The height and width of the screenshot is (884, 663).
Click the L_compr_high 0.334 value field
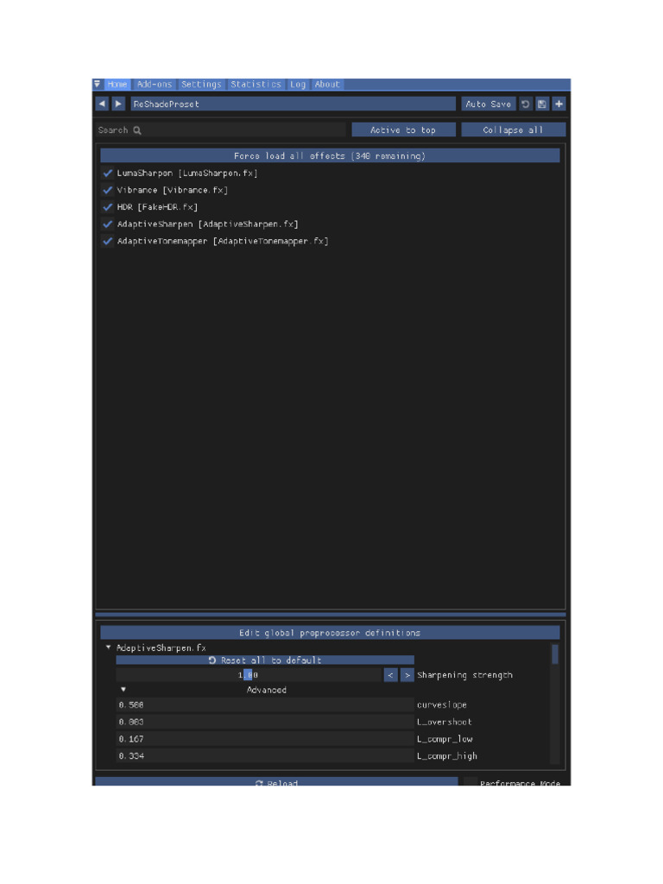[265, 755]
